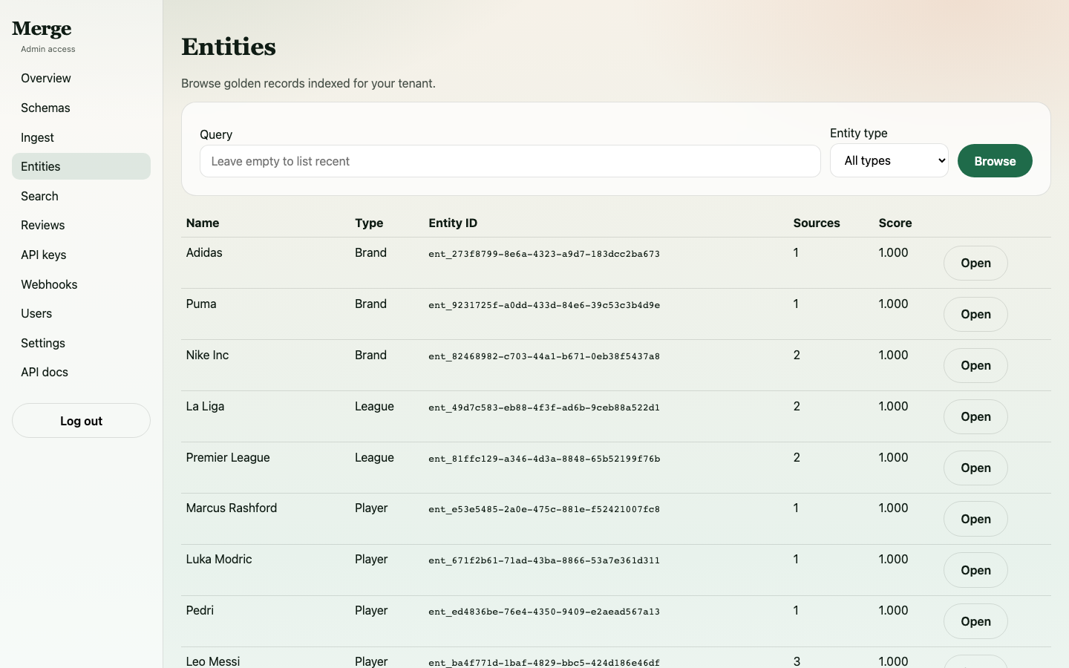Click the Log out button
The image size is (1069, 668).
point(81,421)
